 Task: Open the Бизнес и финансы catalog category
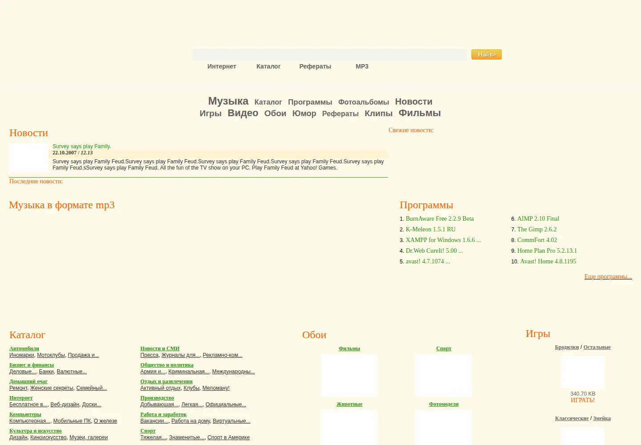point(32,365)
